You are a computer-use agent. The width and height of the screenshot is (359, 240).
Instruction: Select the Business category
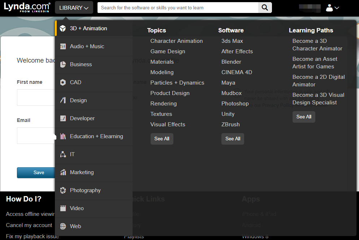point(94,64)
